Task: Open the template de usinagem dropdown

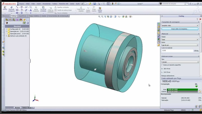Action: click(x=180, y=25)
